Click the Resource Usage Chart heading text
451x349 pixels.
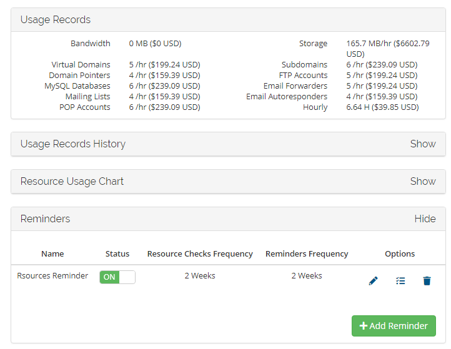pos(72,181)
